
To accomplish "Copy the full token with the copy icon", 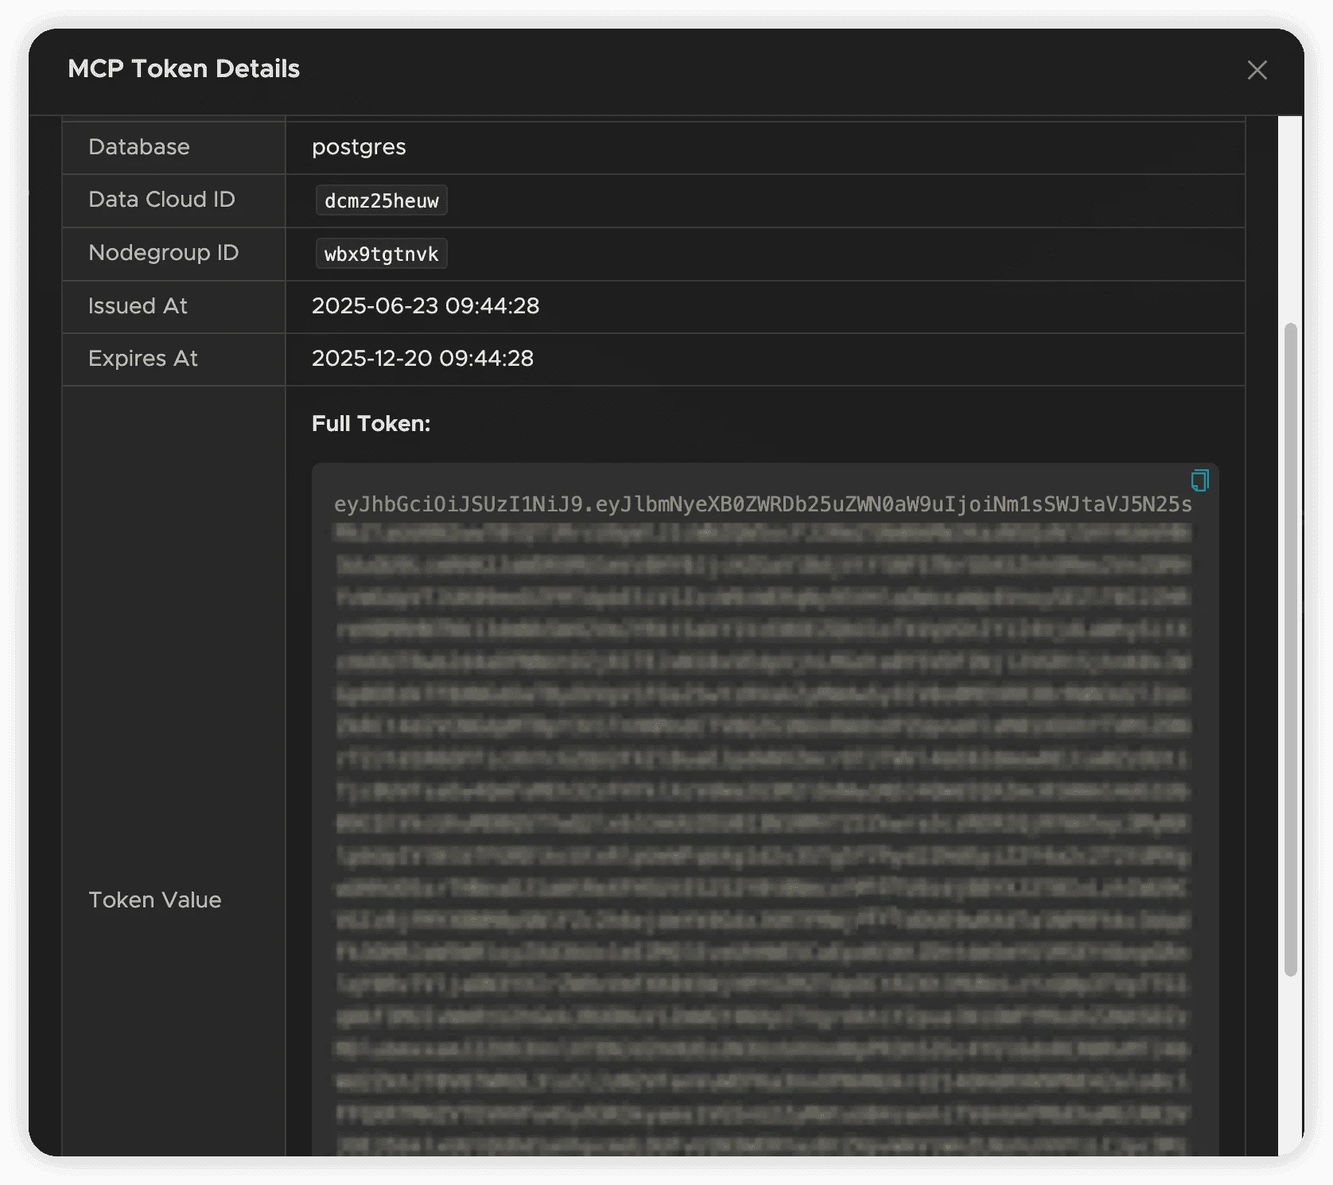I will click(1199, 480).
